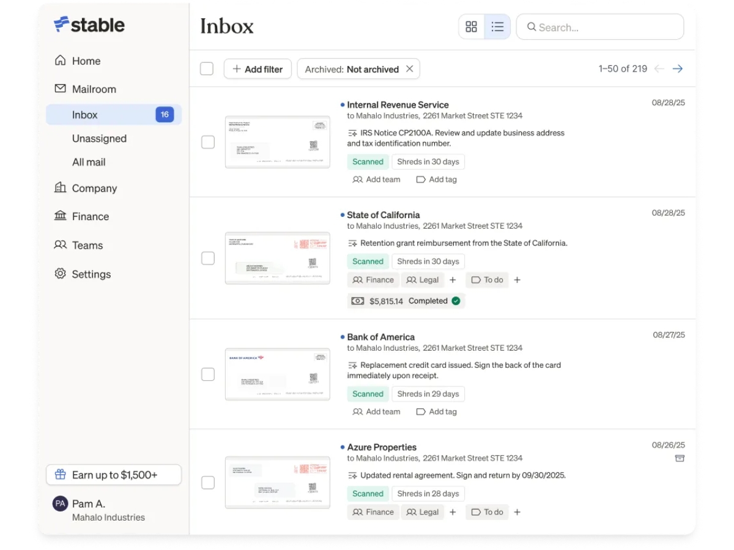The height and width of the screenshot is (550, 734).
Task: Go to next page of mail
Action: [x=677, y=69]
